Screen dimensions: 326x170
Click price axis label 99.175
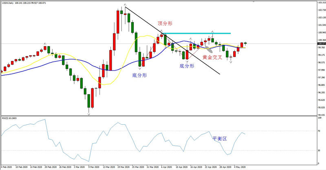coord(321,55)
